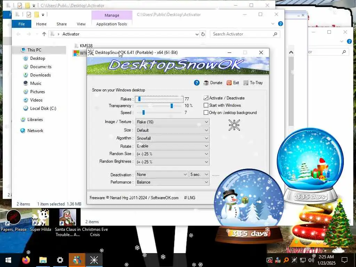Click the Search Activator input field

(x=245, y=34)
